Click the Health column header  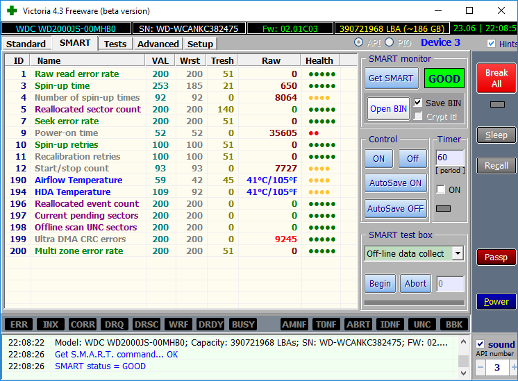tap(319, 61)
